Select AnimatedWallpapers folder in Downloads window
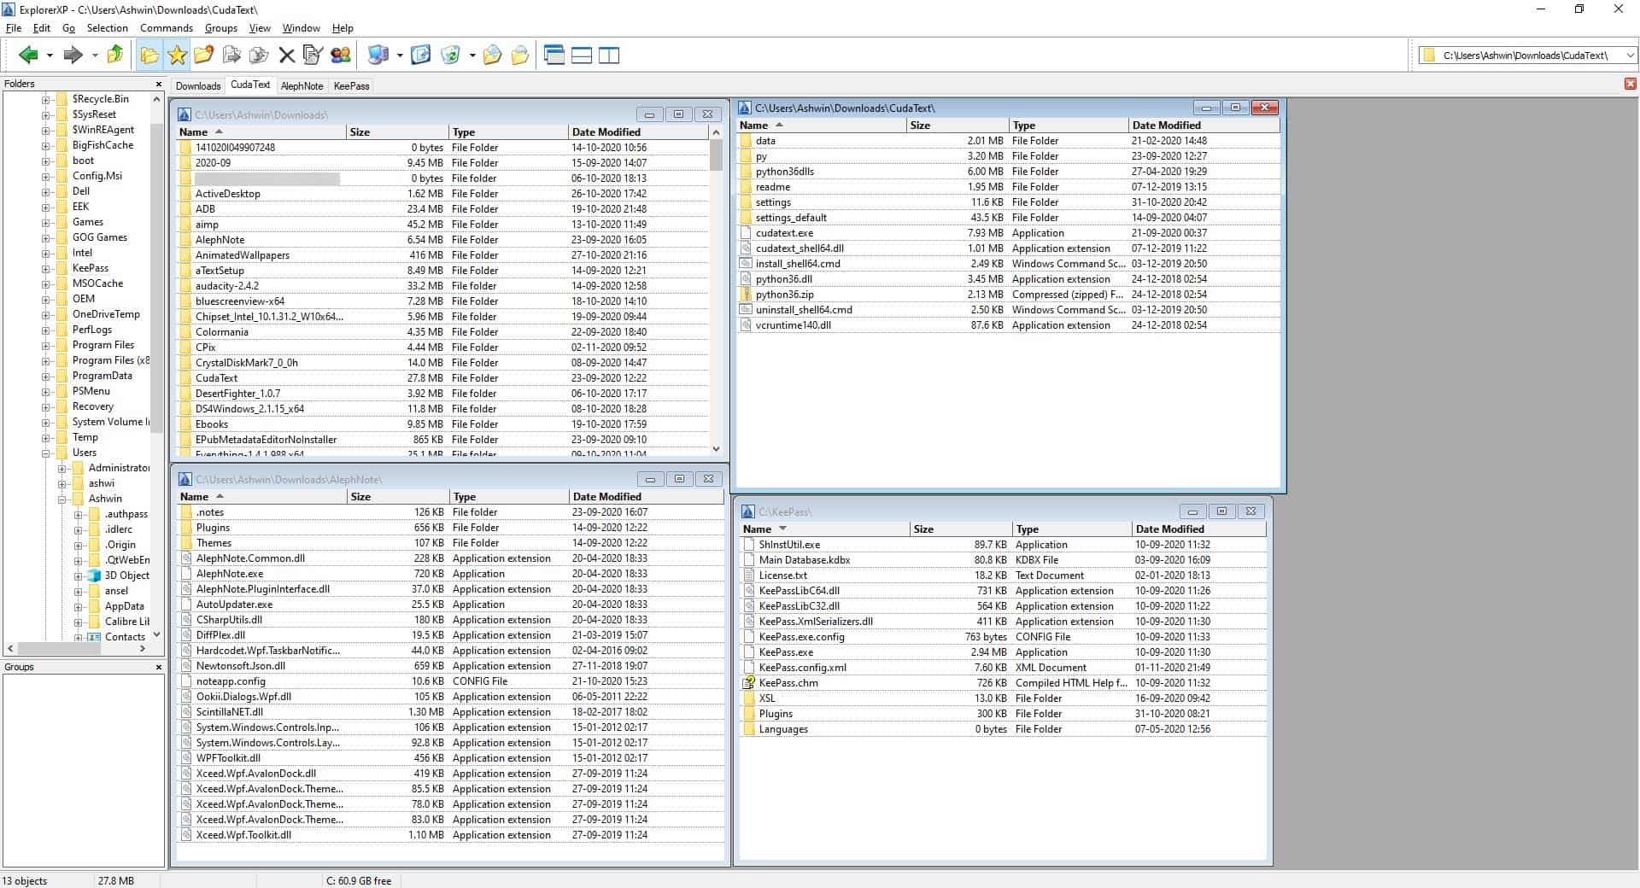 point(243,255)
